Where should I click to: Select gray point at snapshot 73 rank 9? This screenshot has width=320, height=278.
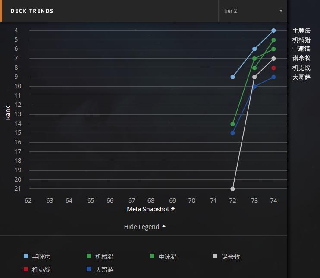254,77
